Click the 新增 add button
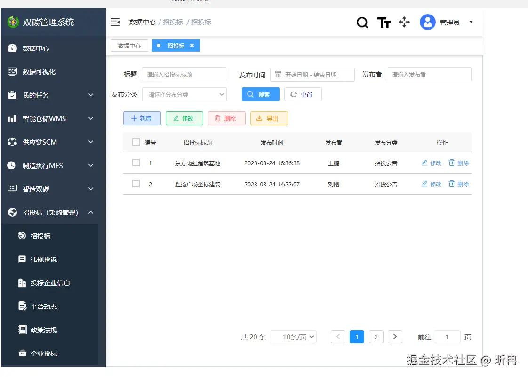528x377 pixels. (x=142, y=118)
